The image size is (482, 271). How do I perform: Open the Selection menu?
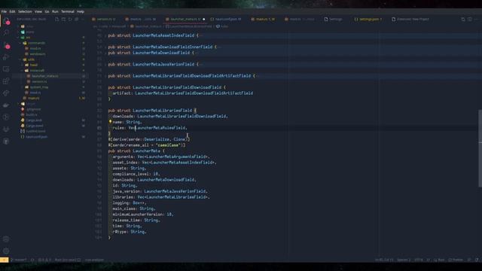(x=25, y=12)
